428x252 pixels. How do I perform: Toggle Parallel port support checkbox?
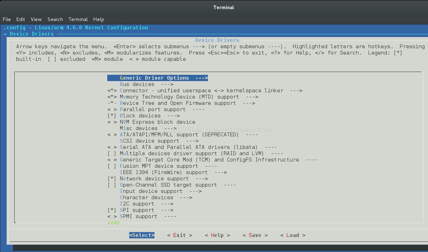click(112, 109)
